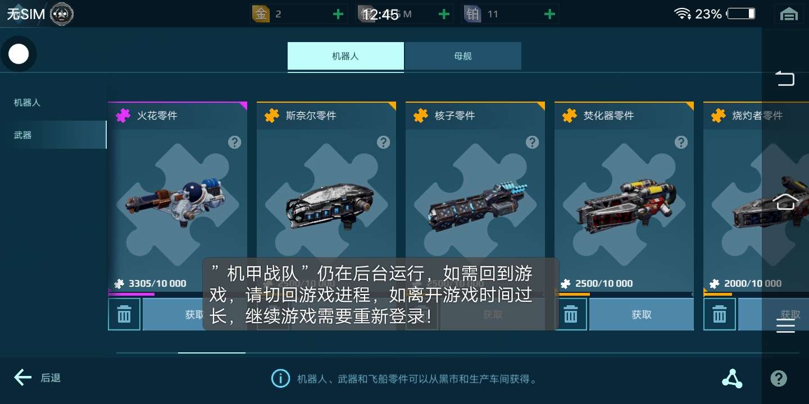Switch to the 母舰 tab
The height and width of the screenshot is (404, 809).
[x=463, y=56]
